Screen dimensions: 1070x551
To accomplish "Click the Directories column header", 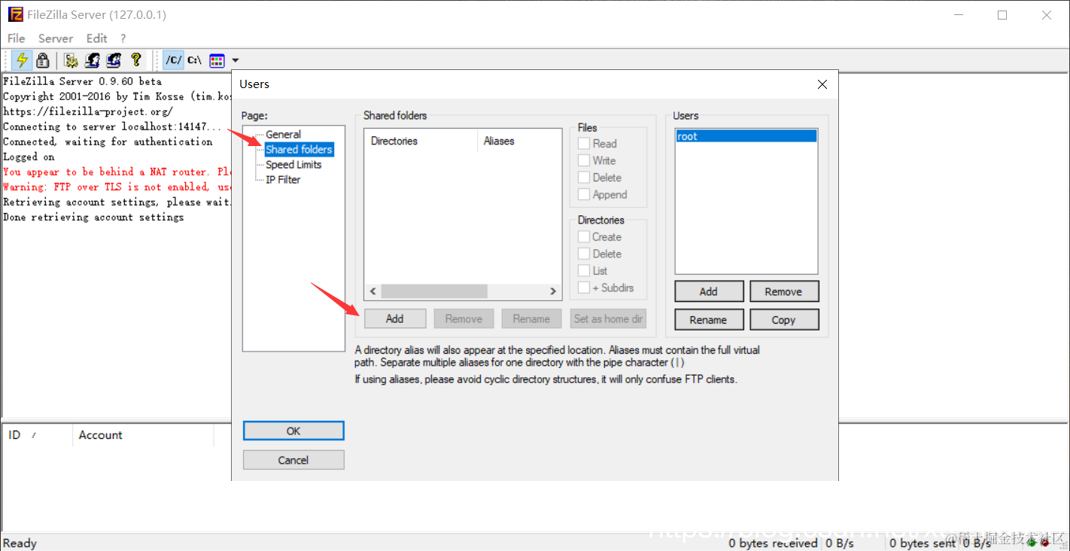I will pos(421,141).
